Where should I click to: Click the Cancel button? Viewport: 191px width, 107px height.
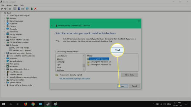point(134,86)
